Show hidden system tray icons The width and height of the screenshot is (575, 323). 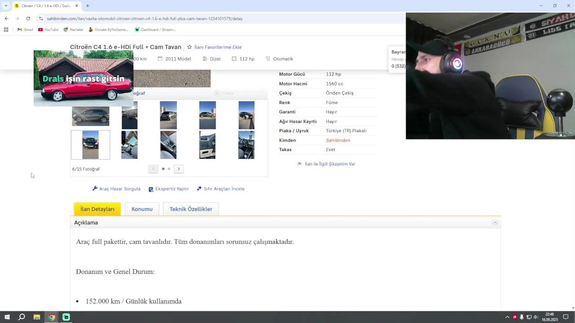coord(507,317)
